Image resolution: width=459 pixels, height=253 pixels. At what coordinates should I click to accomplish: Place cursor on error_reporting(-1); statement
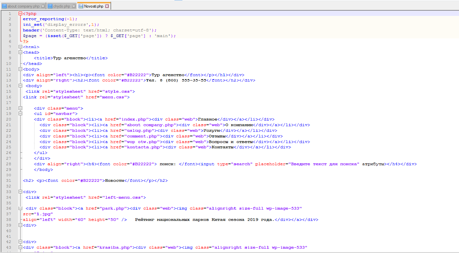[x=50, y=19]
